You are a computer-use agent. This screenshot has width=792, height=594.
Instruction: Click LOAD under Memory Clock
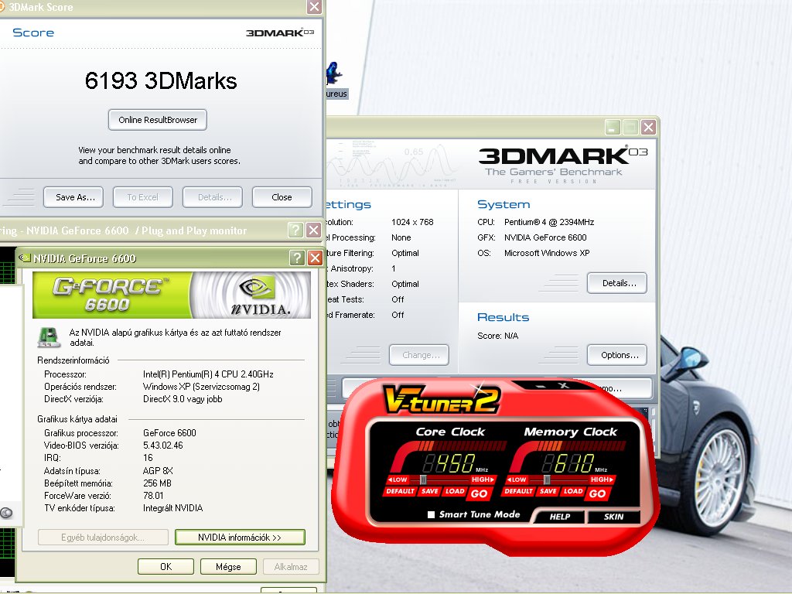(x=573, y=491)
